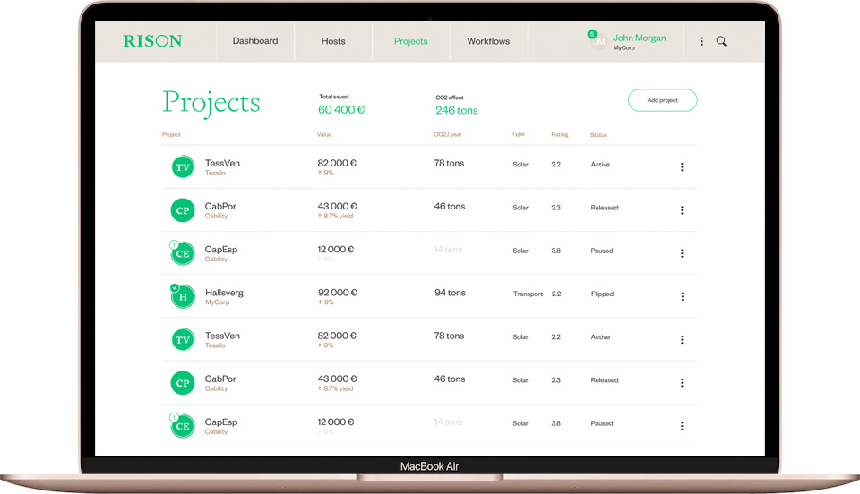Click the JM user avatar
This screenshot has height=494, width=860.
pyautogui.click(x=599, y=42)
